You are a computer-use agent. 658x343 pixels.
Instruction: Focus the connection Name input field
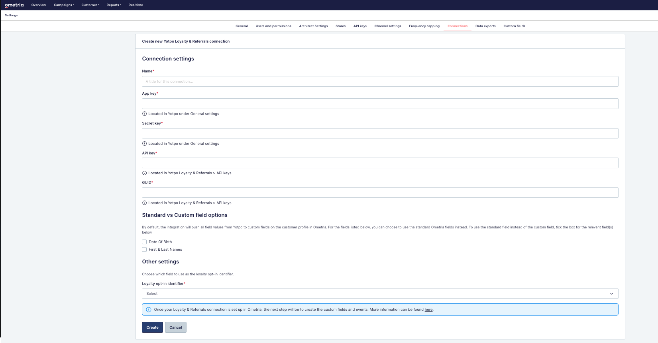pos(380,81)
